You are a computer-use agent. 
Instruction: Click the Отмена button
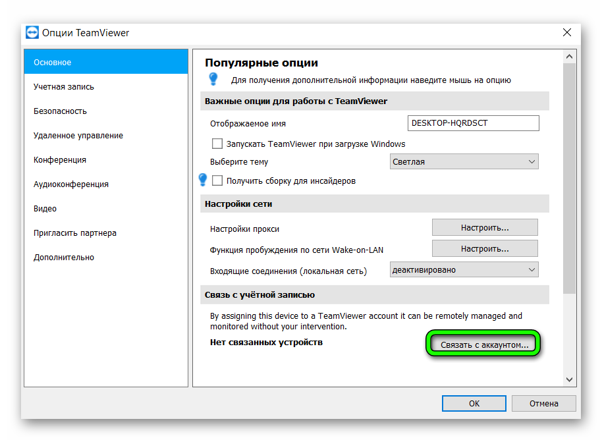coord(543,404)
